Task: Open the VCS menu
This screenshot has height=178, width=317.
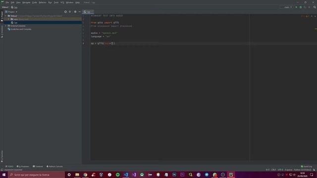Action: click(62, 2)
